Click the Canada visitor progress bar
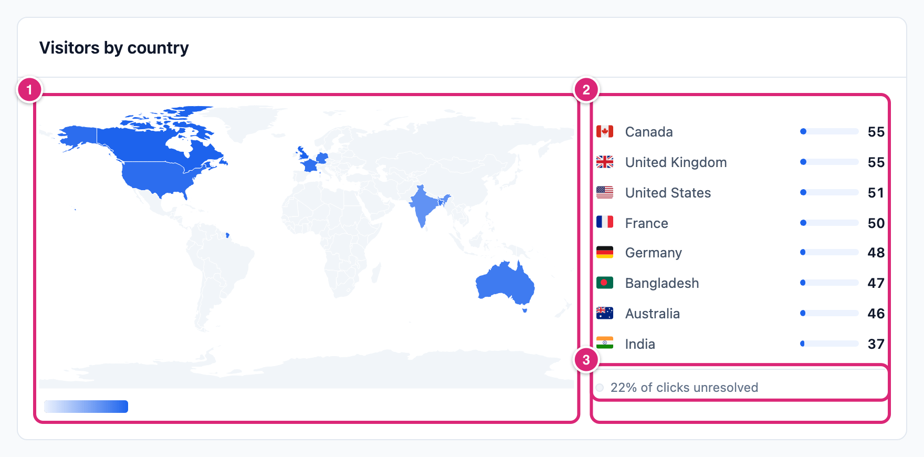The width and height of the screenshot is (924, 457). [829, 131]
